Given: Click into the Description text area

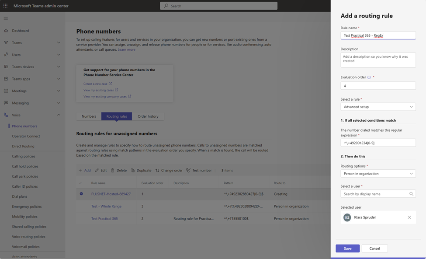Looking at the screenshot, I should click(x=378, y=60).
